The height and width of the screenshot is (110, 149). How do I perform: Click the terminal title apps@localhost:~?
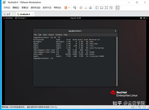(75, 31)
